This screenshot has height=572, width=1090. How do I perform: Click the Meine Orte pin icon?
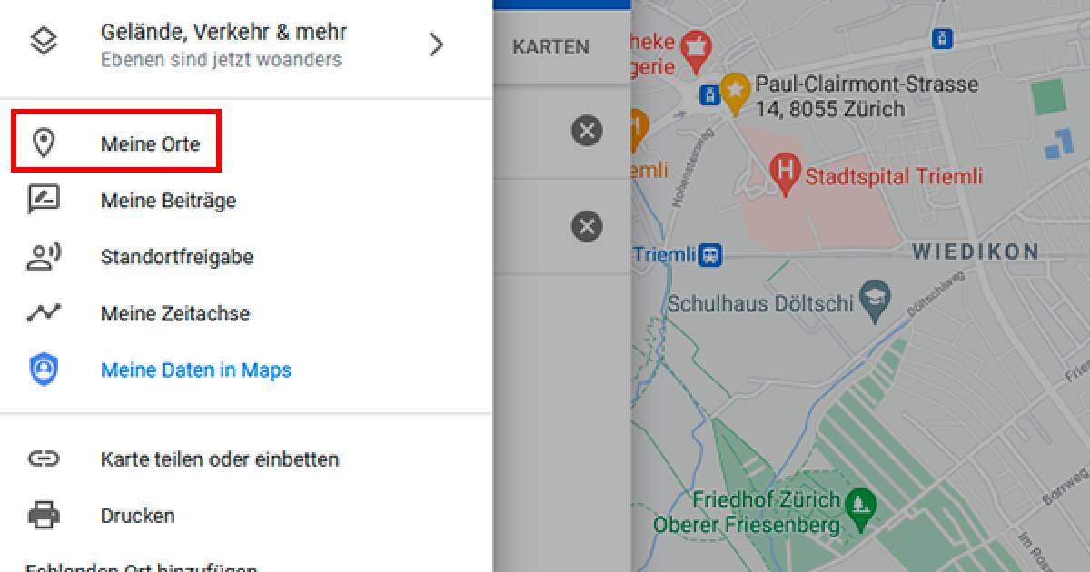pos(45,141)
